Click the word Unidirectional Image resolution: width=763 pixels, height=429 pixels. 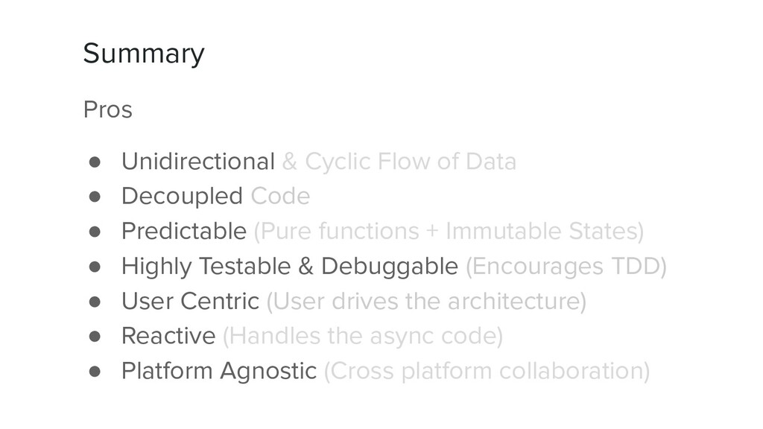(x=198, y=162)
